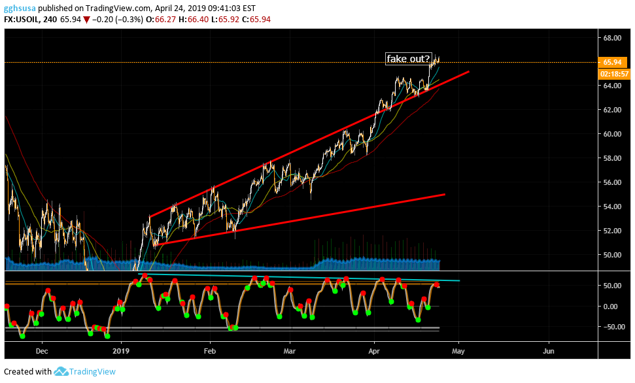635x383 pixels.
Task: Click the 2019 label on time axis
Action: (x=121, y=351)
